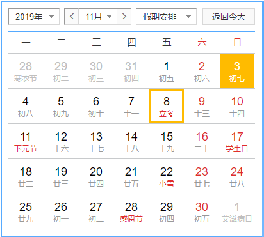Select November 8 立冬
Image resolution: width=264 pixels, height=237 pixels.
pos(167,106)
